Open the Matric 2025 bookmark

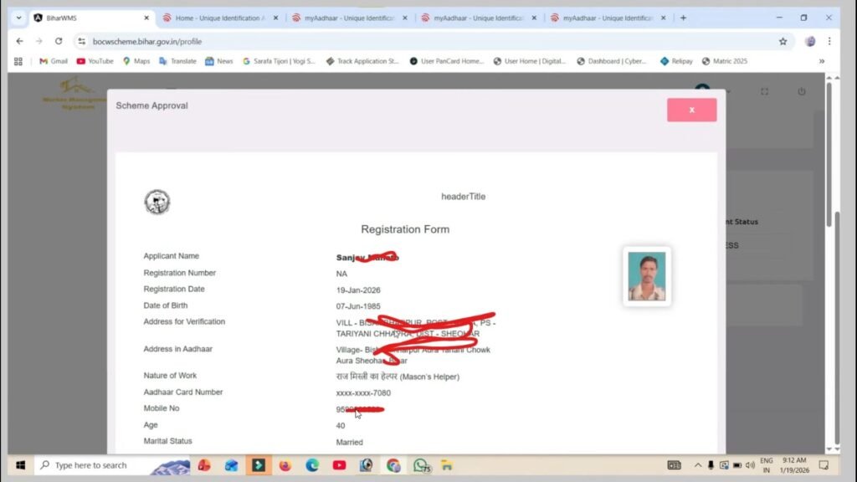click(x=725, y=60)
